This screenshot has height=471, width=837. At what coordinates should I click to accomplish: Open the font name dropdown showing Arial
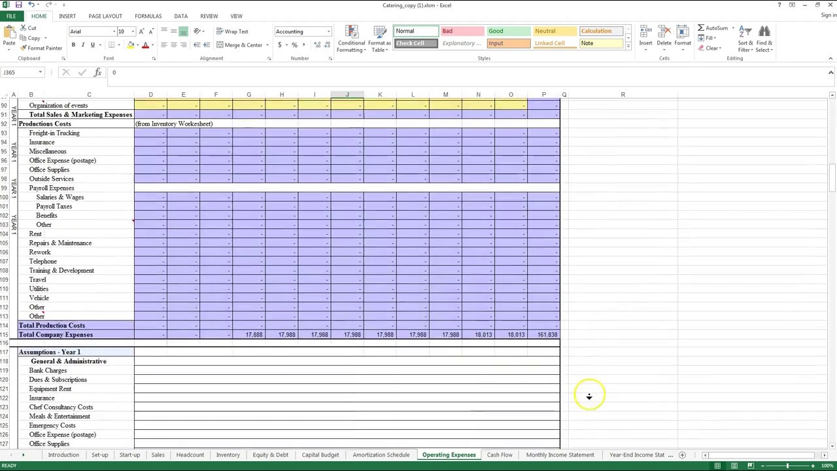[x=114, y=31]
